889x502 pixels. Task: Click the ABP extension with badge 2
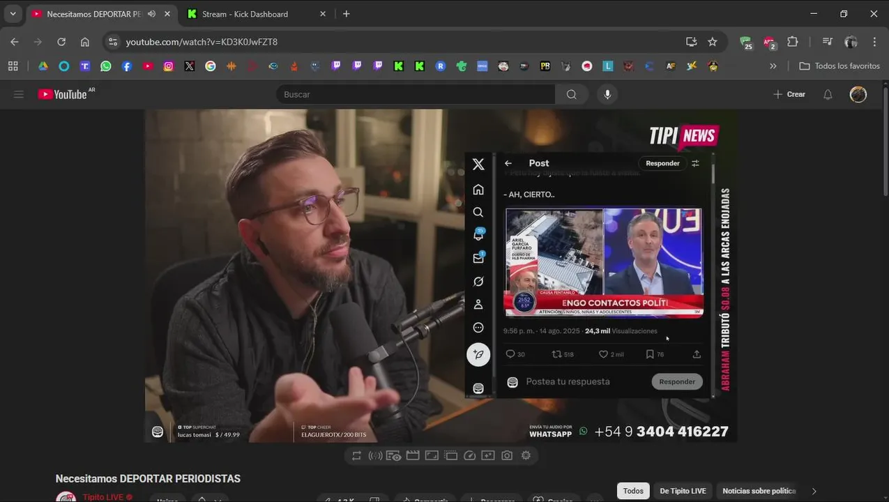point(769,43)
